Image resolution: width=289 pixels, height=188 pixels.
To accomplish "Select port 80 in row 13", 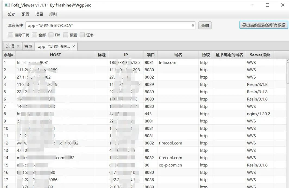I will (147, 150).
